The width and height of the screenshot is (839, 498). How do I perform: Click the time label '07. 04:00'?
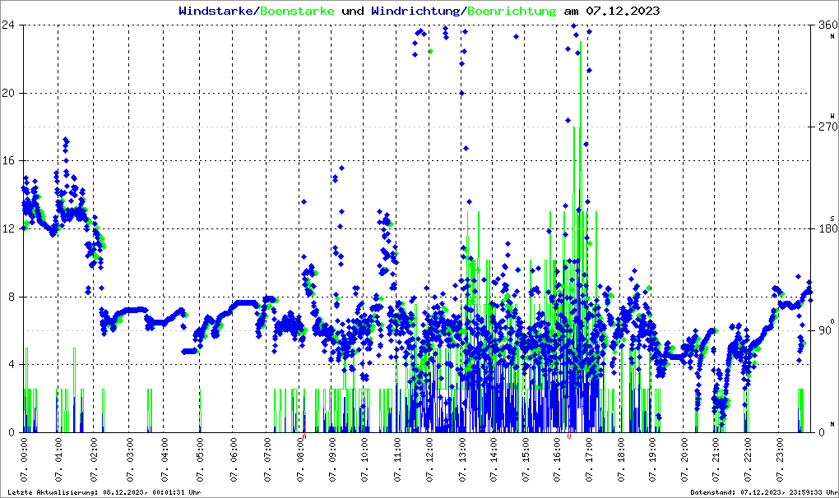tap(164, 459)
